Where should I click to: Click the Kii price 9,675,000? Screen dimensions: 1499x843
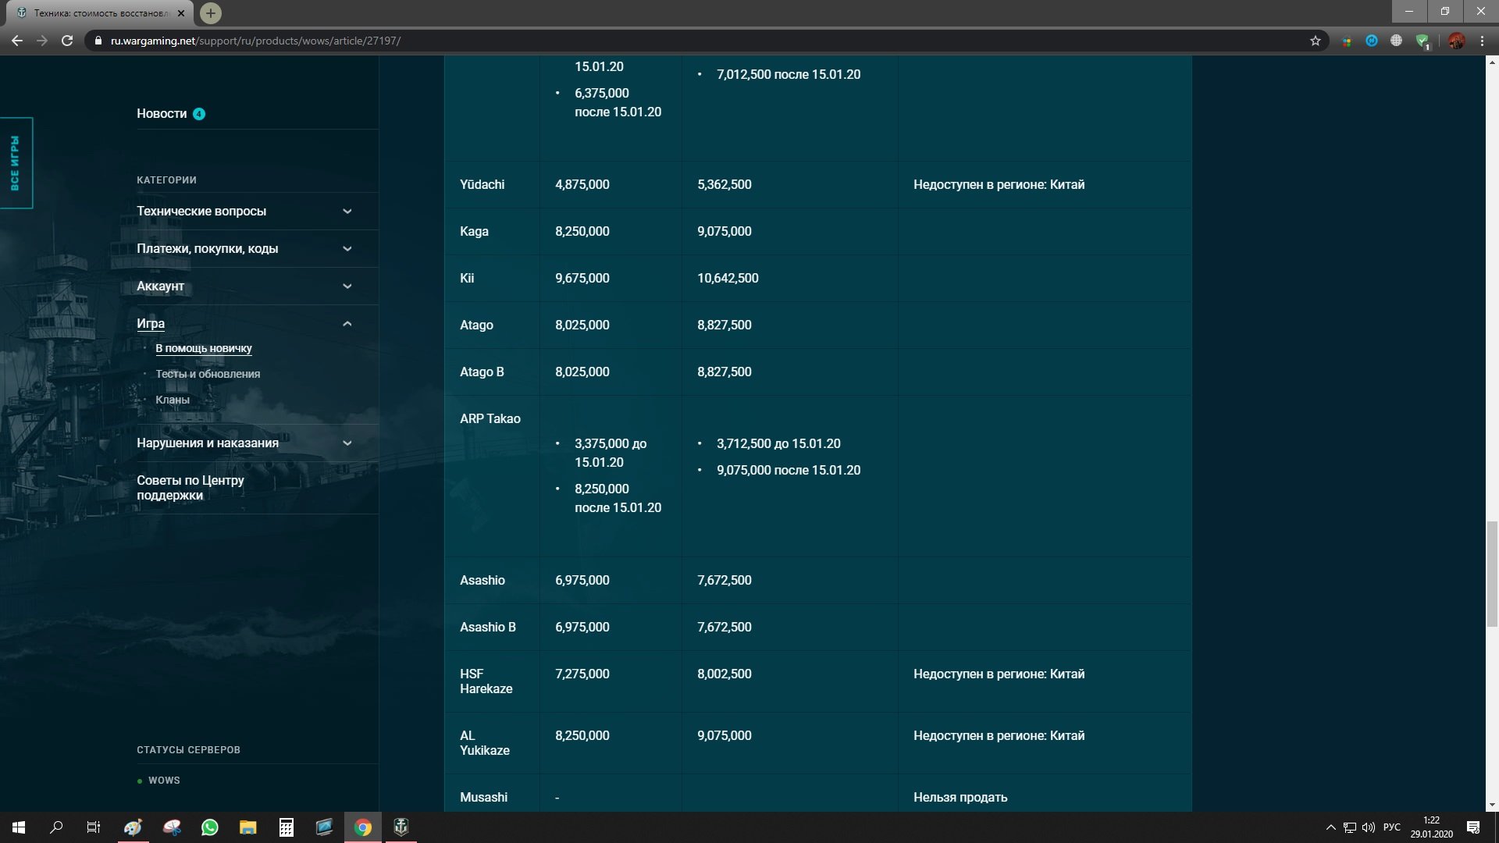pos(582,279)
